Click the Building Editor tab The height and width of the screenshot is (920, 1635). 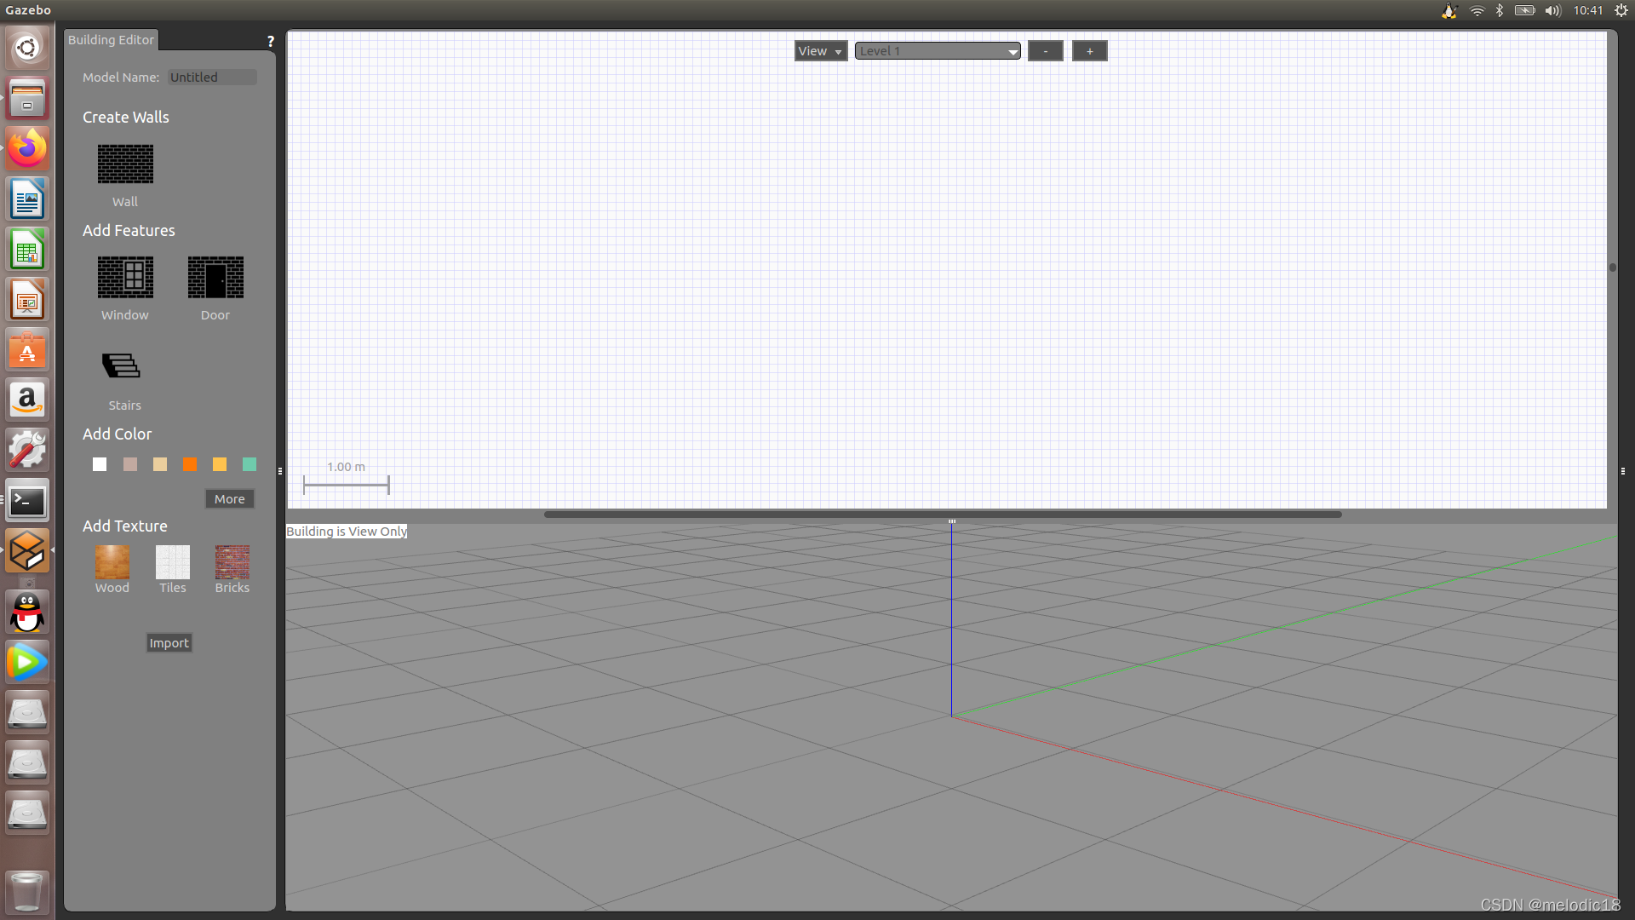pos(110,39)
